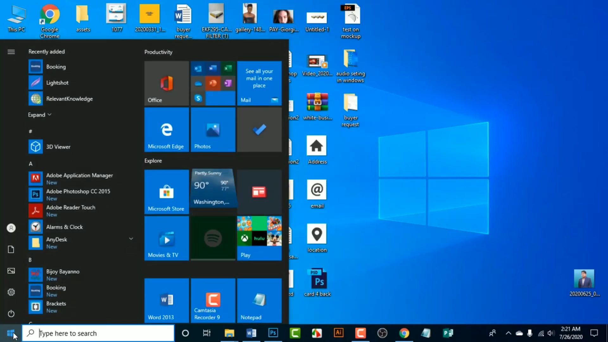
Task: Open 3D Viewer from the app list
Action: [81, 147]
